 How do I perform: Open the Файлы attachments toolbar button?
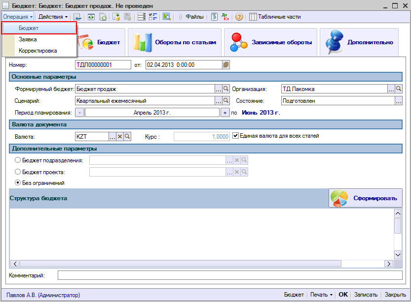pos(191,17)
